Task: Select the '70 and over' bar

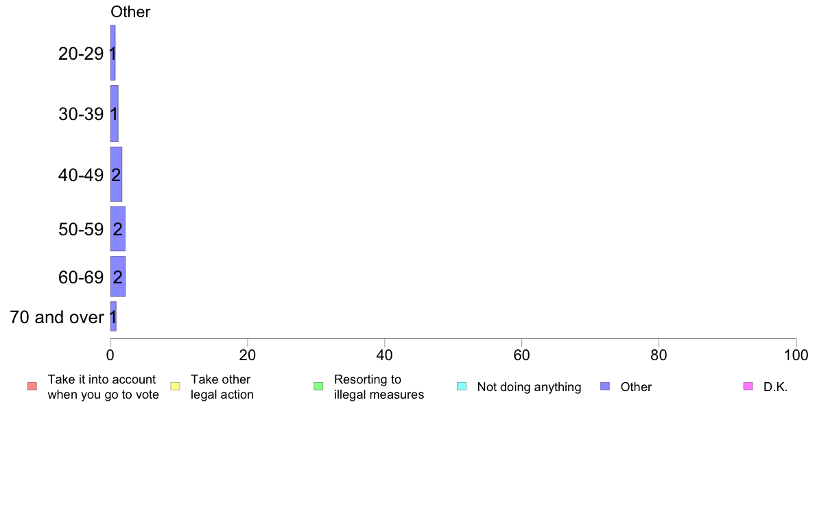Action: click(x=113, y=317)
